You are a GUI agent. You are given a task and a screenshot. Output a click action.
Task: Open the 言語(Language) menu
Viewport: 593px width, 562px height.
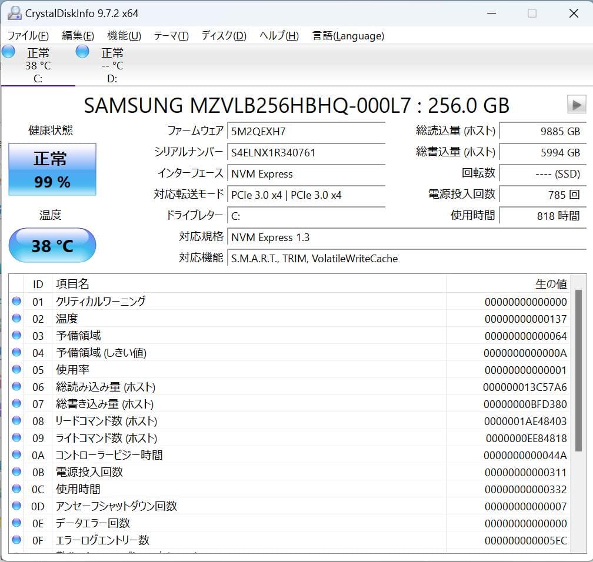pos(347,35)
